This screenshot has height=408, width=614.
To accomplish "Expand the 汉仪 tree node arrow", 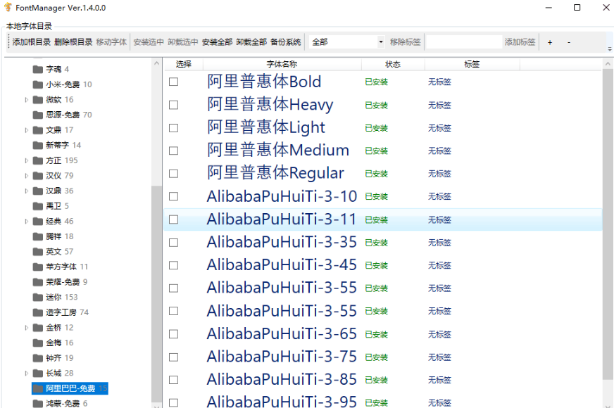I will (26, 176).
